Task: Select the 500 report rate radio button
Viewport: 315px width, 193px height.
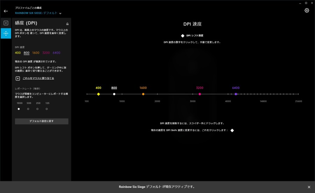Action: tap(28, 109)
